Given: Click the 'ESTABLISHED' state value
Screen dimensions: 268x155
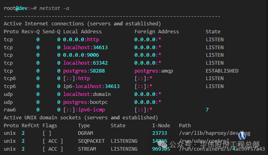Looking at the screenshot, I should [222, 71].
